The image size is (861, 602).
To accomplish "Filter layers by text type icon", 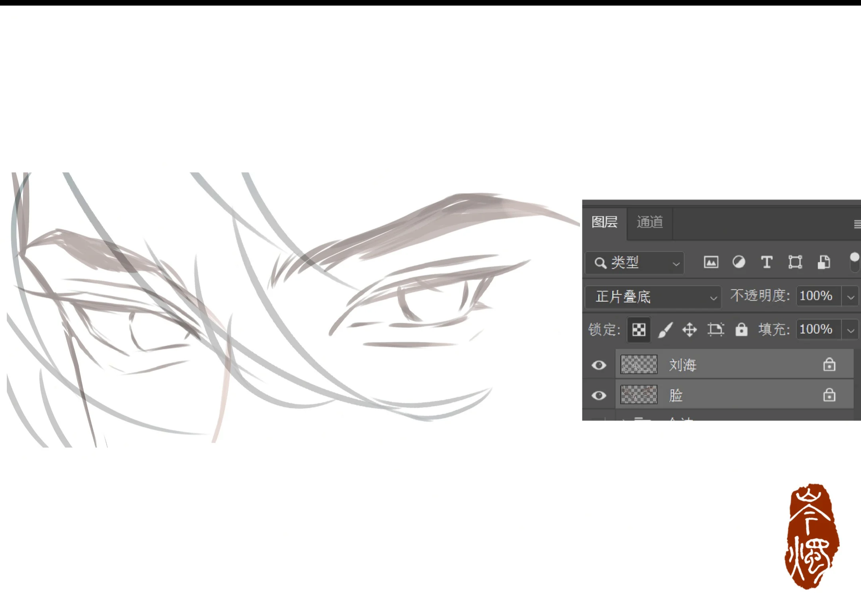I will tap(767, 262).
